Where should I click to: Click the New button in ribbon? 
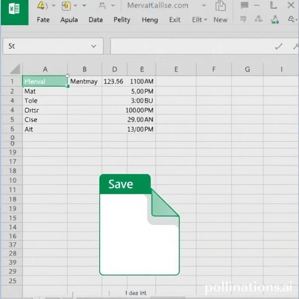click(x=220, y=20)
